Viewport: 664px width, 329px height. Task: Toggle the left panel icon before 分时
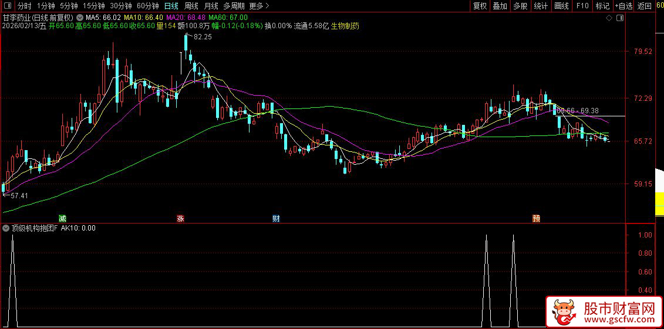[x=8, y=6]
